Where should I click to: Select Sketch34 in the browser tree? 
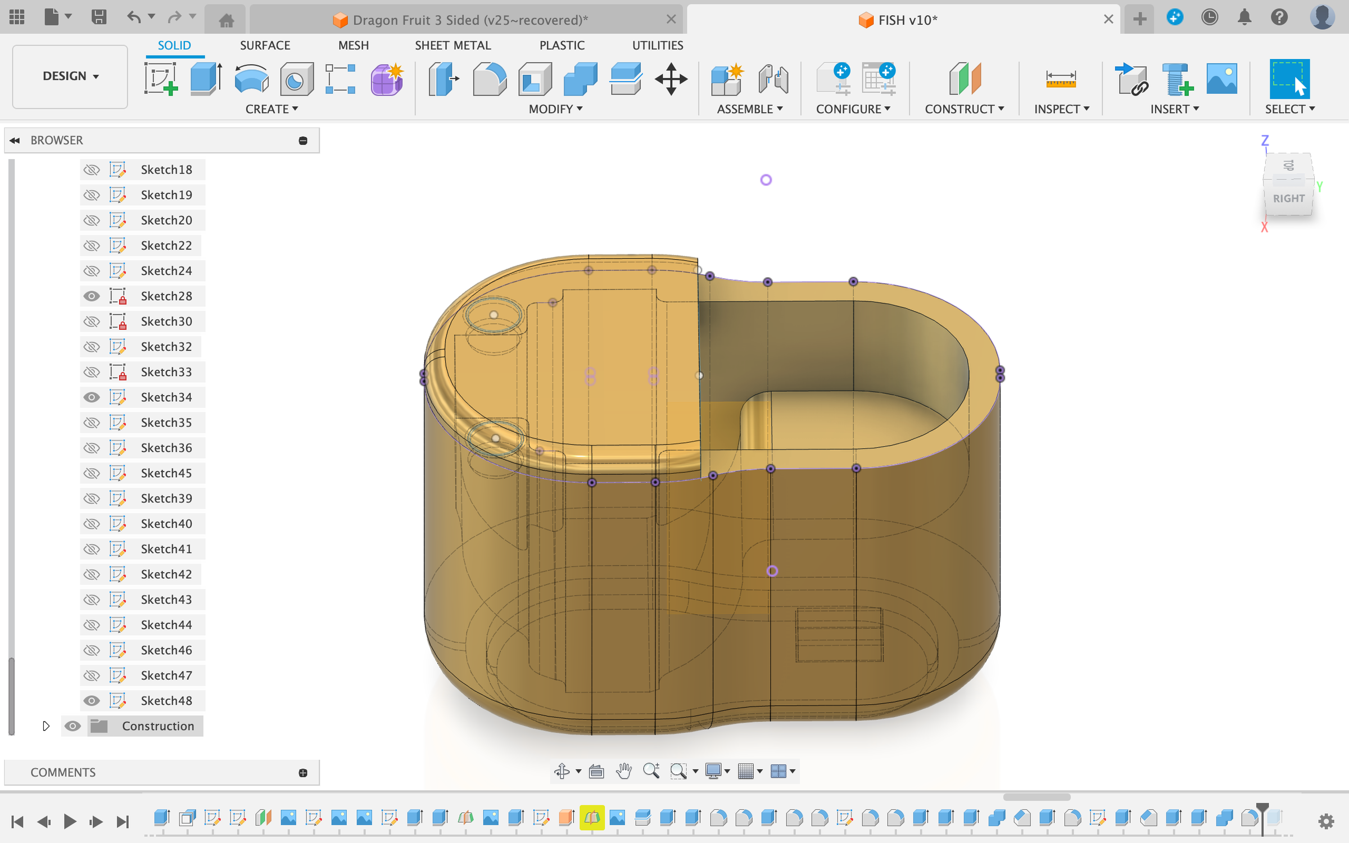click(166, 397)
